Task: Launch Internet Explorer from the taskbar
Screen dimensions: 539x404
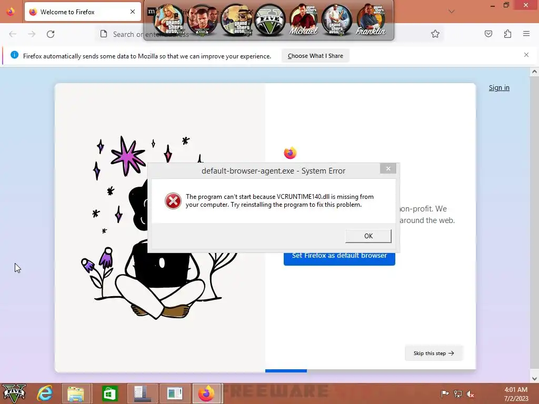Action: tap(45, 393)
